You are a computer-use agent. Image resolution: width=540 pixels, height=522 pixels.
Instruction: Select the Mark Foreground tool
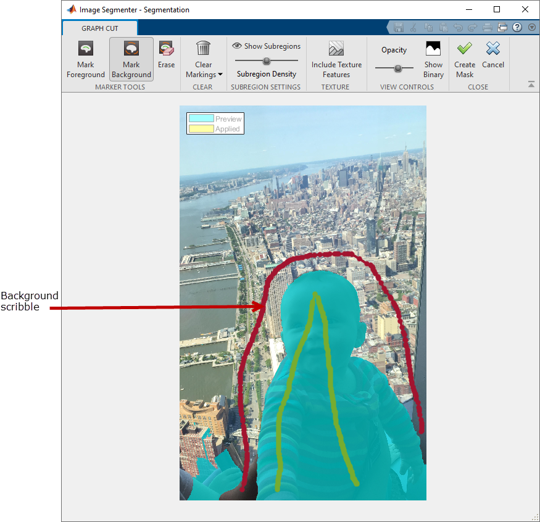tap(85, 59)
